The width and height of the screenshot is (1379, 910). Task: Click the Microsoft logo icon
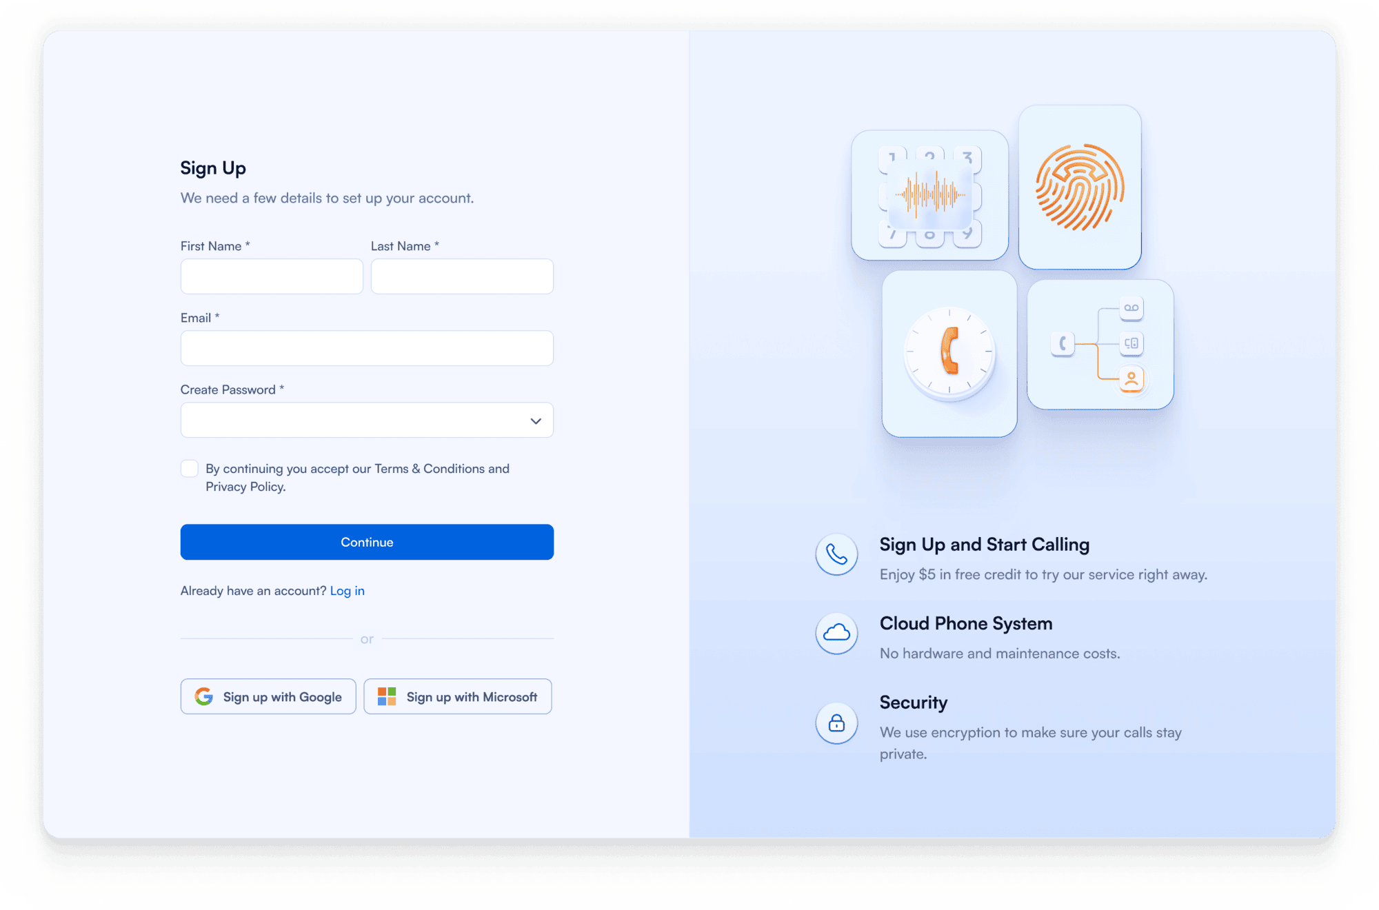387,696
